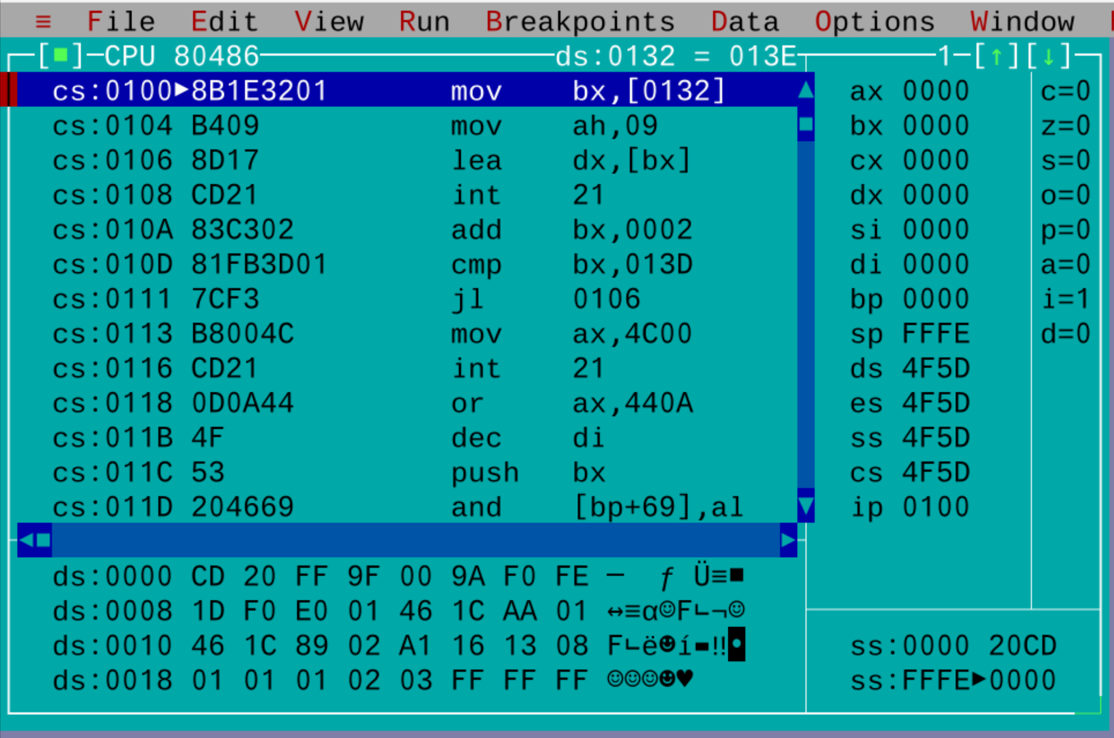
Task: Open the Data menu
Action: [745, 22]
